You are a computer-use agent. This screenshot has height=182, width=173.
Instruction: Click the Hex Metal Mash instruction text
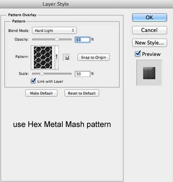62,125
